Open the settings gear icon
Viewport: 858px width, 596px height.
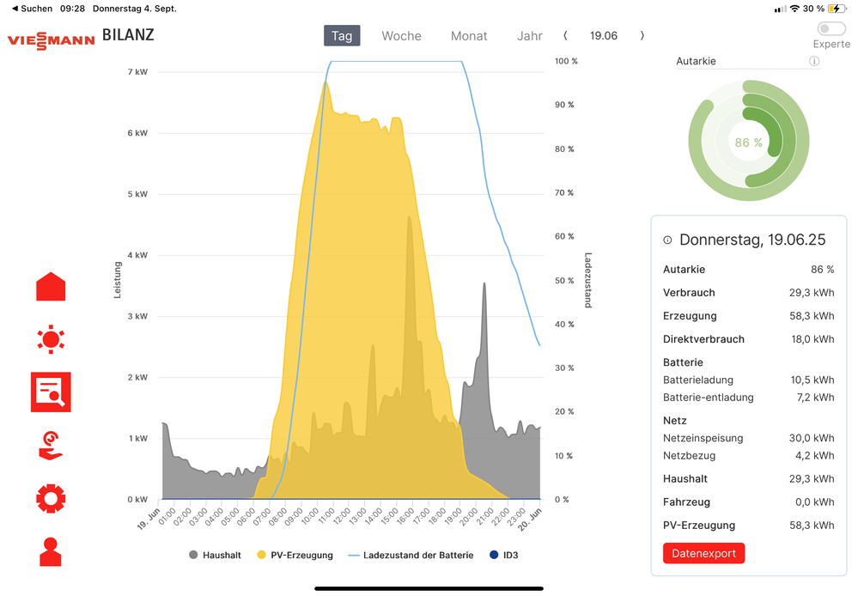(x=51, y=498)
